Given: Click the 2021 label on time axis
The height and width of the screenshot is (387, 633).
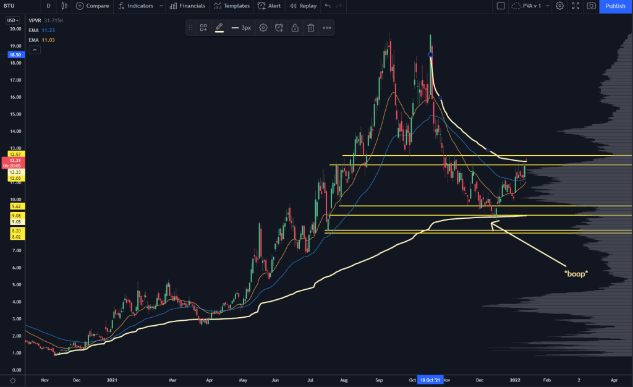Looking at the screenshot, I should (x=112, y=380).
